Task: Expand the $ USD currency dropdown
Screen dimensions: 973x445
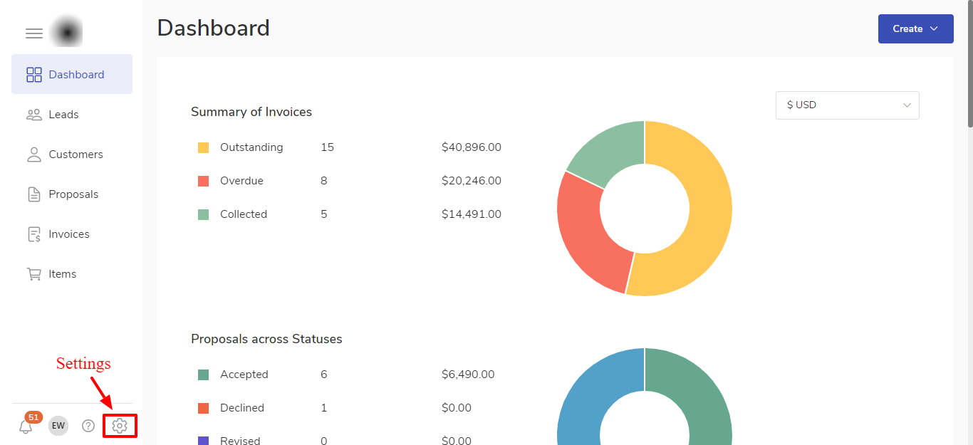Action: [847, 105]
